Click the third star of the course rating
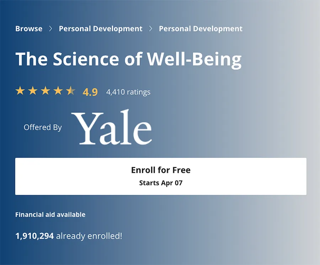Image resolution: width=320 pixels, height=265 pixels. 45,91
